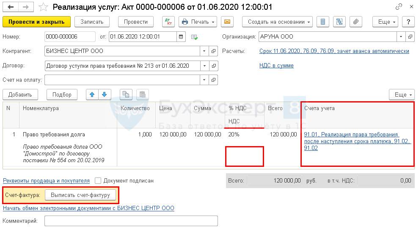
Task: Open document reports list icon
Action: (322, 22)
